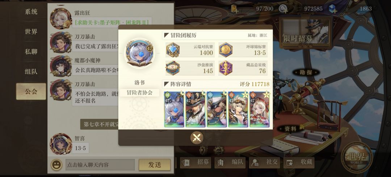Viewport: 391px width, 177px height.
Task: Click the 环球锦标赛 gold badge icon
Action: pos(226,50)
